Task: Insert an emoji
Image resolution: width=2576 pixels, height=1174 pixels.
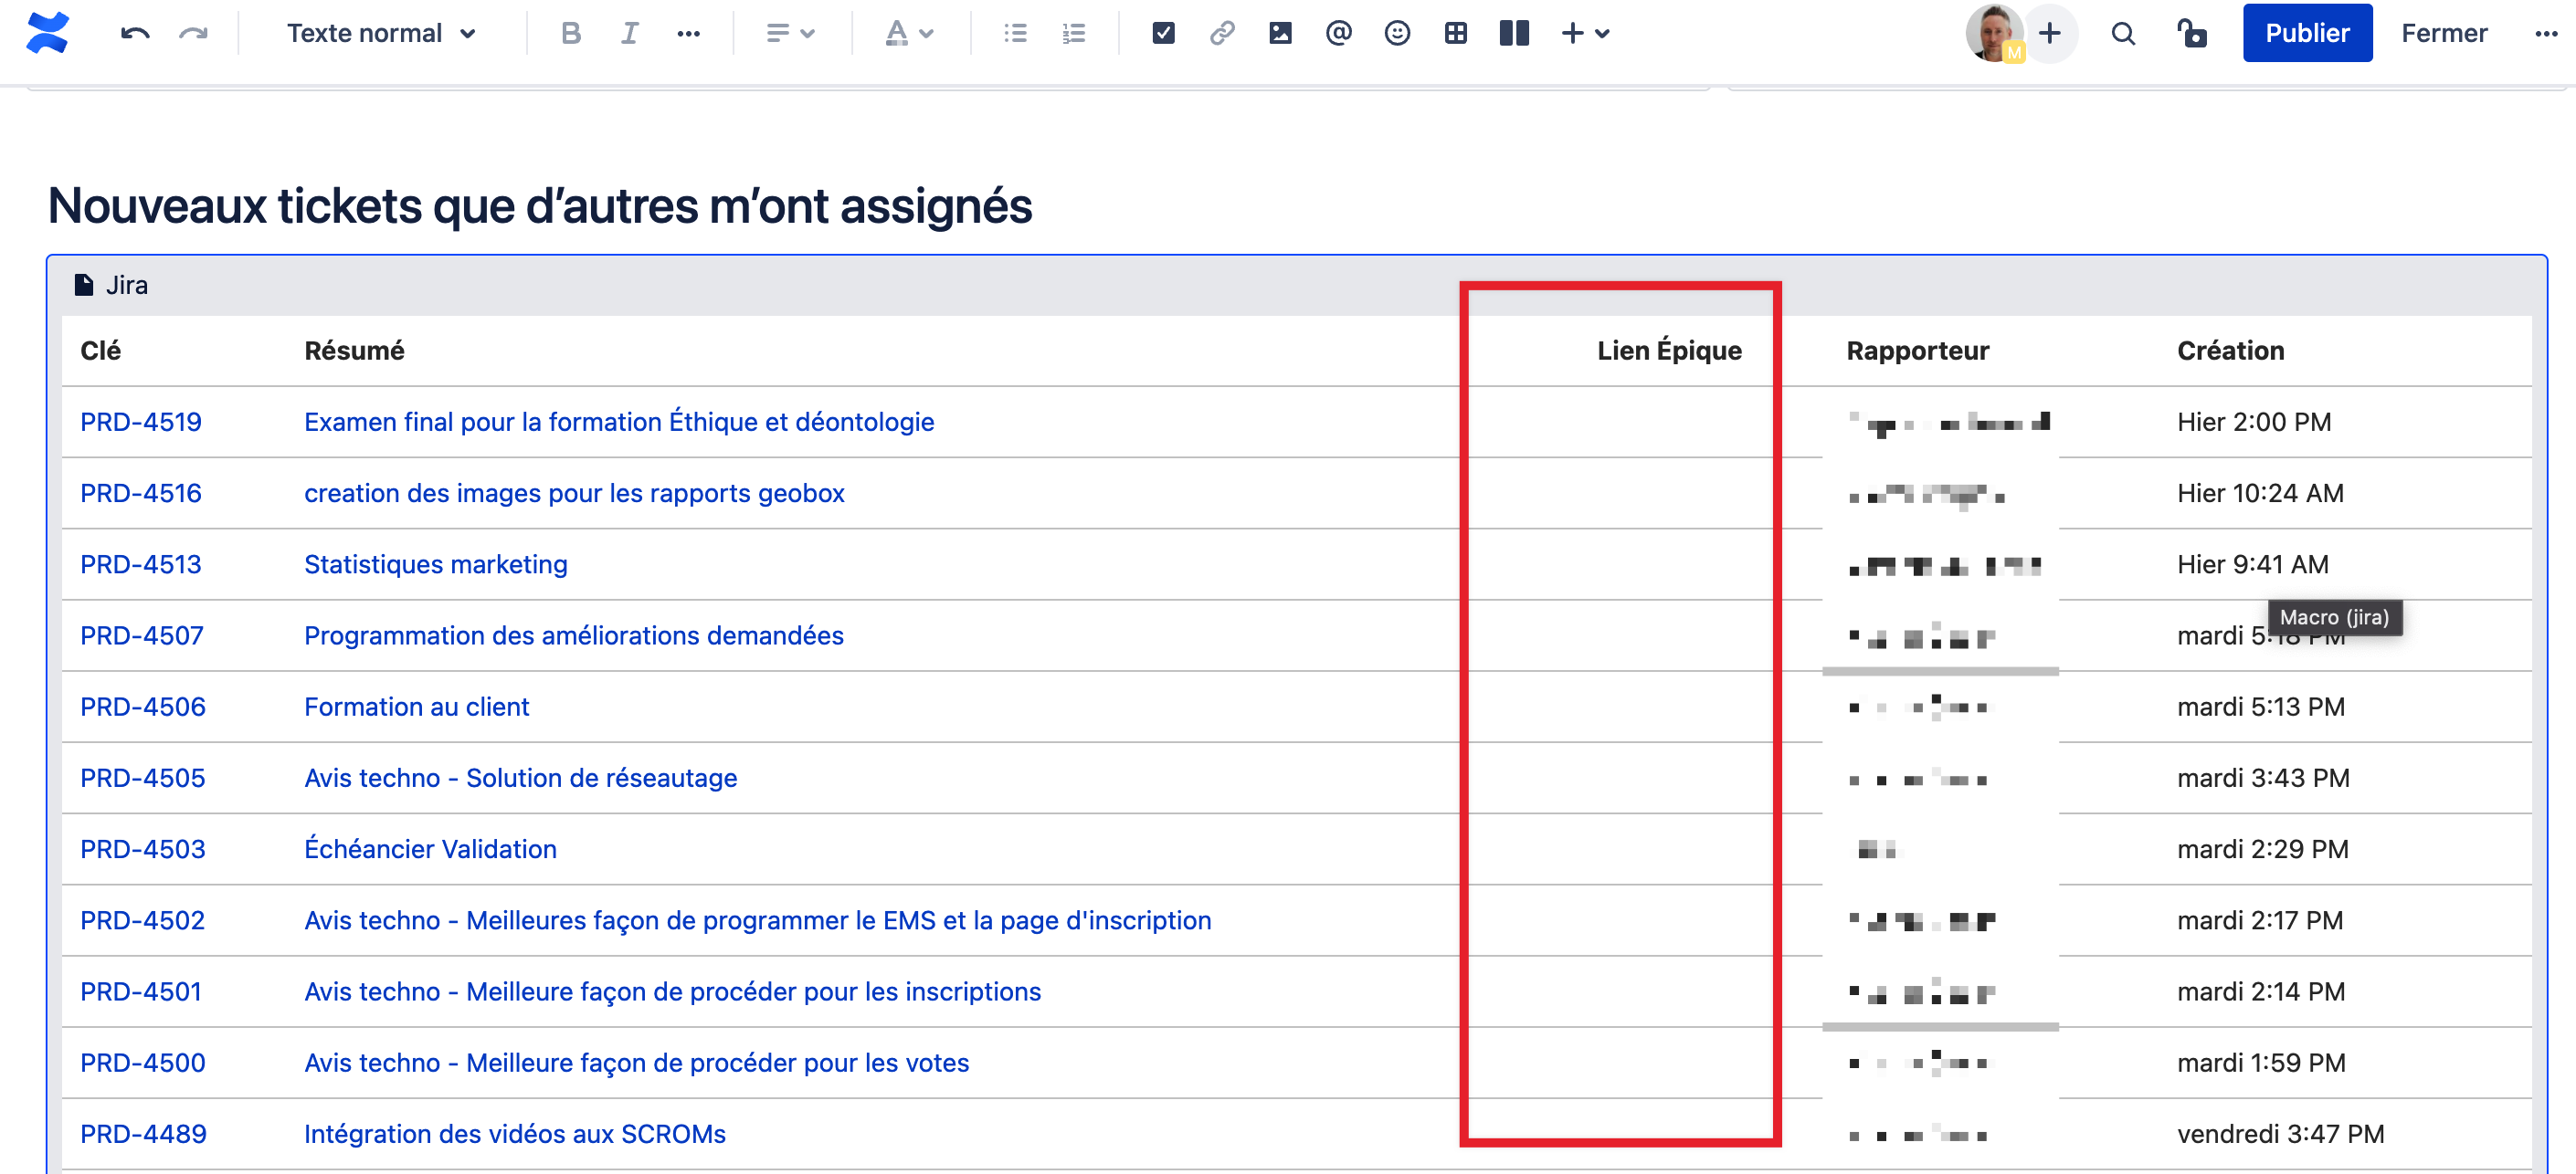Action: [x=1397, y=34]
